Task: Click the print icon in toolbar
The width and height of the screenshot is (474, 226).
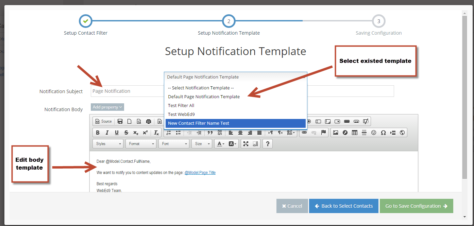Action: tap(148, 121)
